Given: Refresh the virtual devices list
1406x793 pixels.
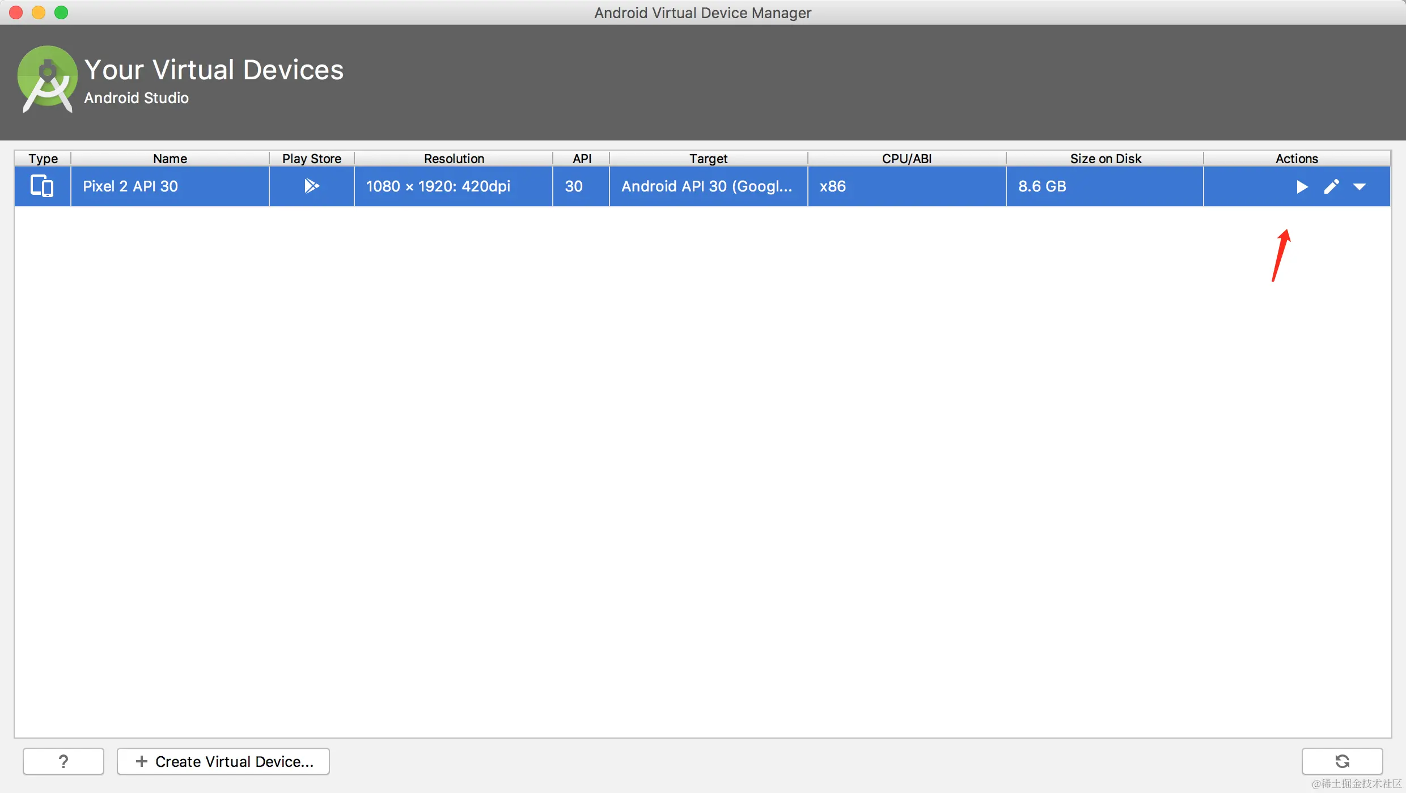Looking at the screenshot, I should point(1342,761).
